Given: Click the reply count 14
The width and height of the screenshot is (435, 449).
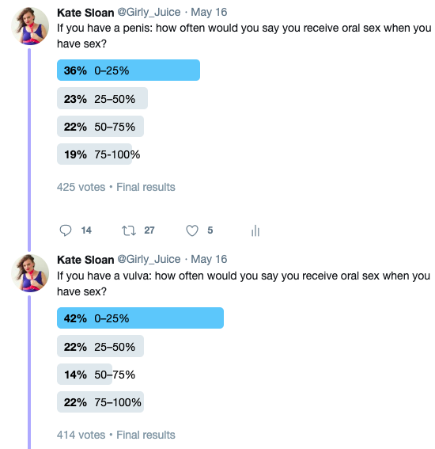Looking at the screenshot, I should (86, 230).
